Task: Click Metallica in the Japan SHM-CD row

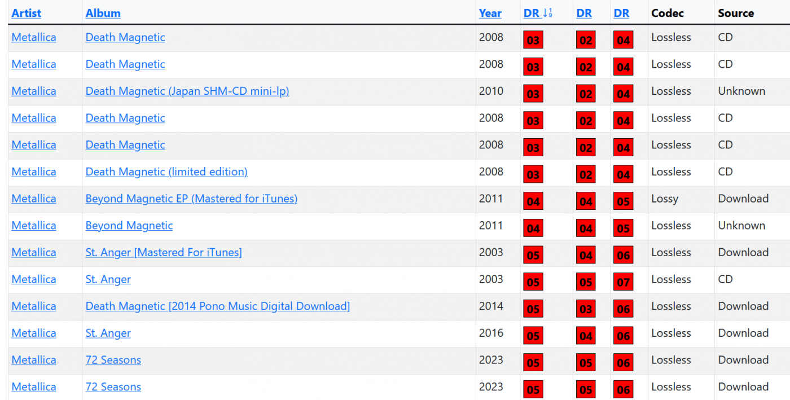Action: [34, 91]
